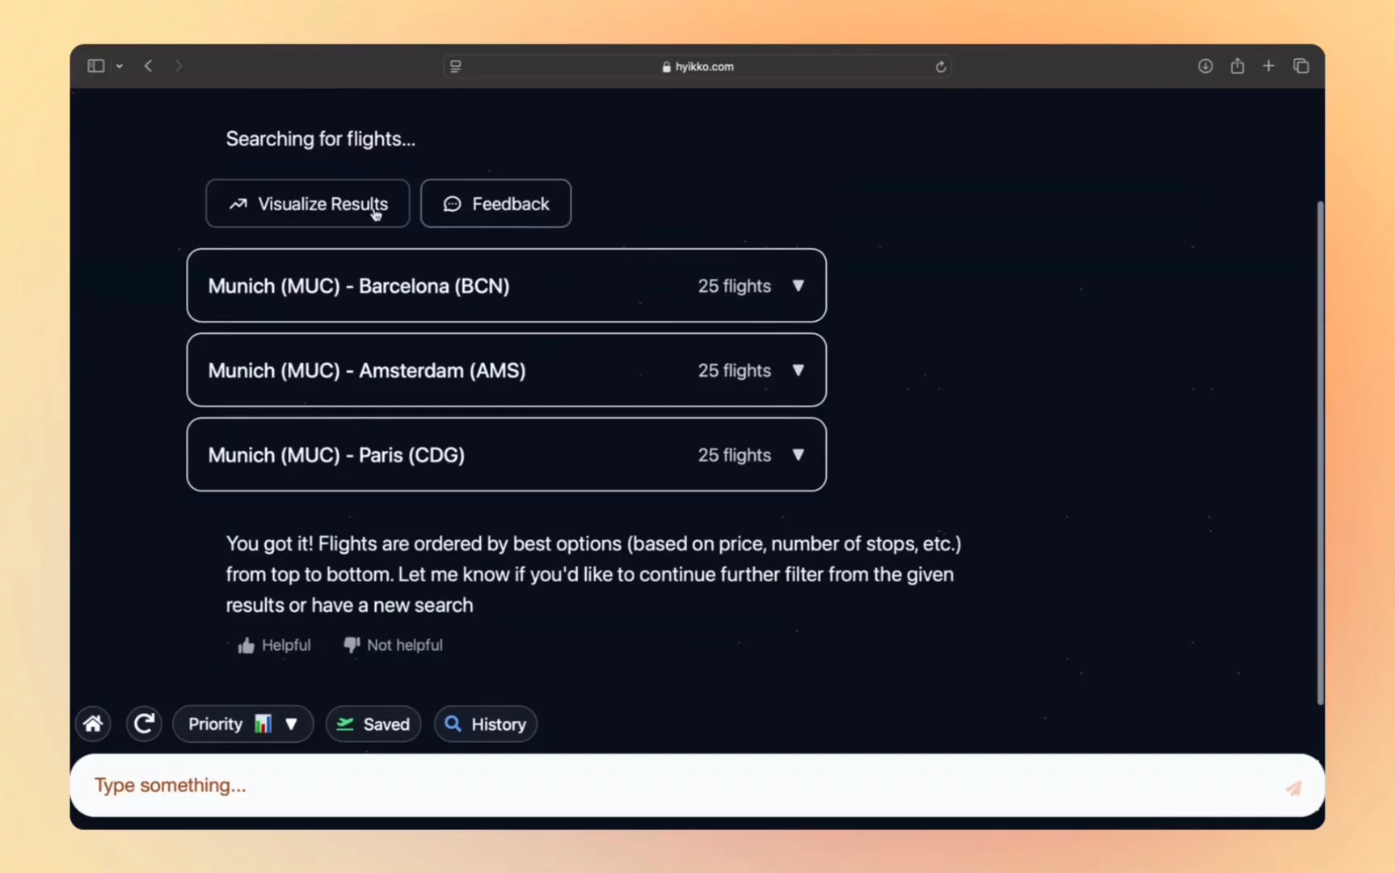Add a new tab with the plus icon

(x=1269, y=66)
